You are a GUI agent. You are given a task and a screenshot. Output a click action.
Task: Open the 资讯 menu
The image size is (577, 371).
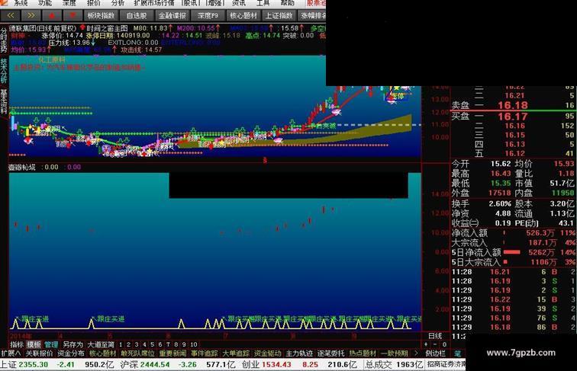[x=239, y=3]
